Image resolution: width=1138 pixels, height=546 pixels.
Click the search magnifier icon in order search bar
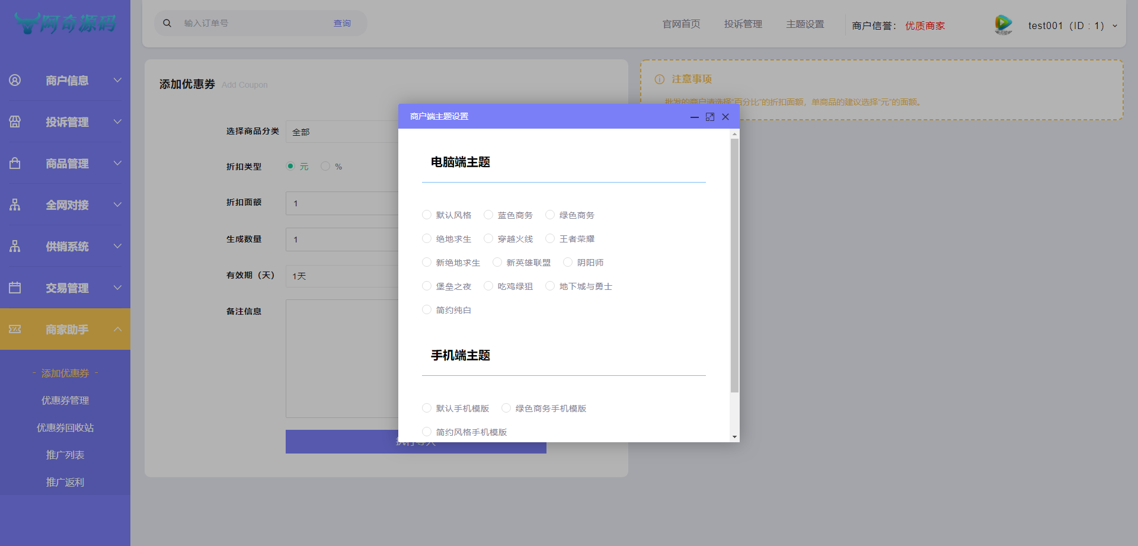coord(167,23)
